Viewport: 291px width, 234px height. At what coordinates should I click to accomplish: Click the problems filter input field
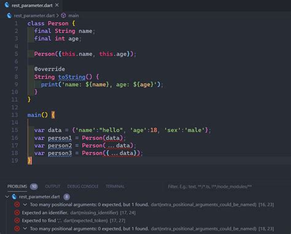click(227, 187)
